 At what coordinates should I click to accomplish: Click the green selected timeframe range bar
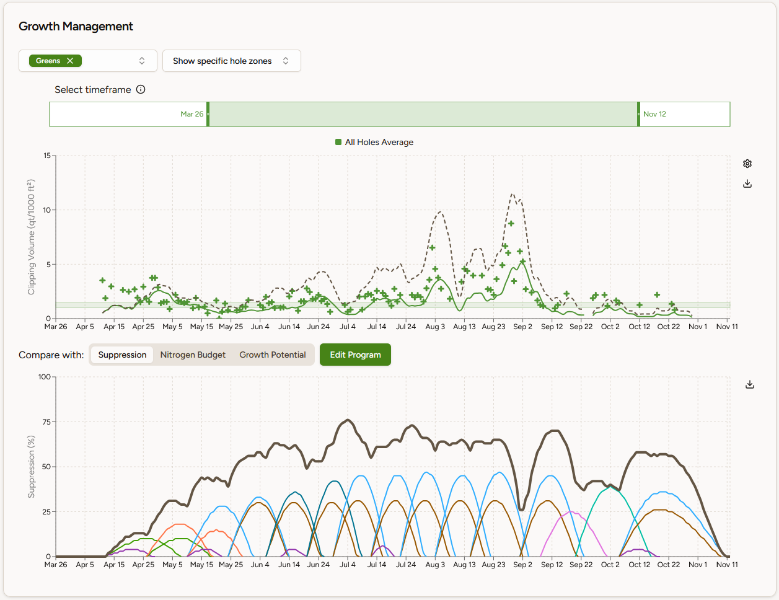pos(423,114)
